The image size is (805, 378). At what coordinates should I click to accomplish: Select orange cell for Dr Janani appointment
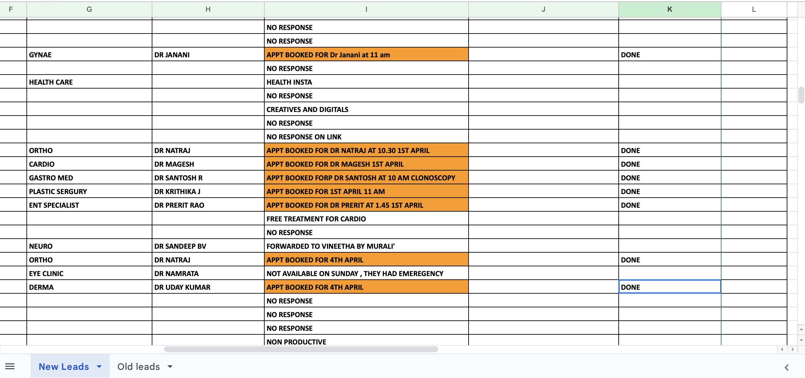pyautogui.click(x=366, y=55)
